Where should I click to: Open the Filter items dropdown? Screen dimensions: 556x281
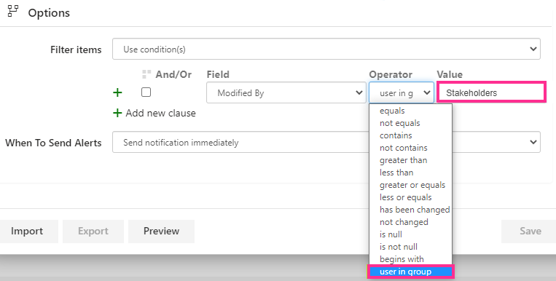tap(326, 49)
